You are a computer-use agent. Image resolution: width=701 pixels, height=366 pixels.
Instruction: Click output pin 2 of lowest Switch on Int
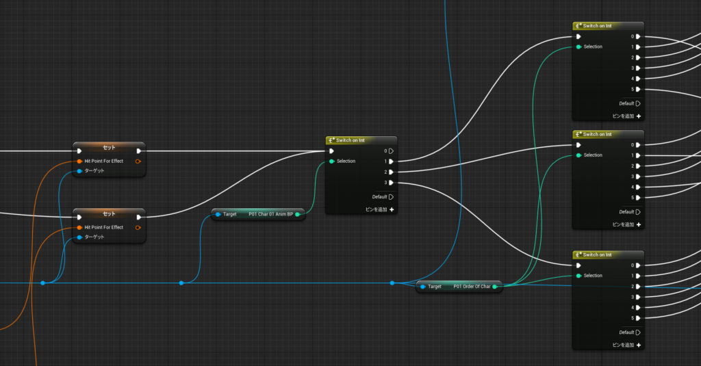pyautogui.click(x=638, y=287)
